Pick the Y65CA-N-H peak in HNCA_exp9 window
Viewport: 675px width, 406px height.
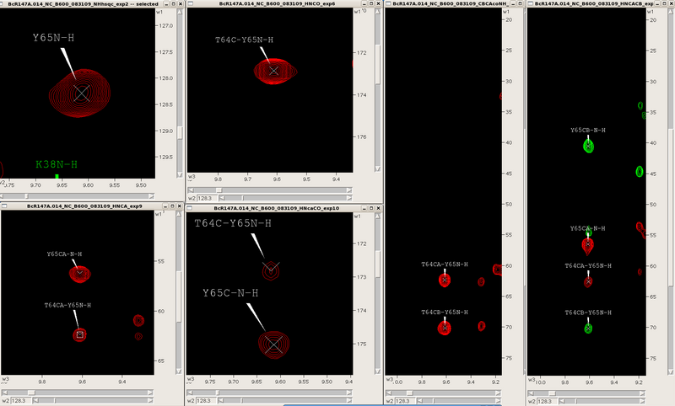click(80, 272)
